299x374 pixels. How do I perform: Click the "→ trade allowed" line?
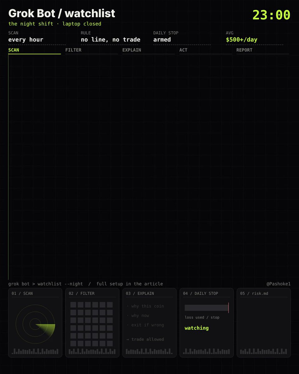(145, 339)
